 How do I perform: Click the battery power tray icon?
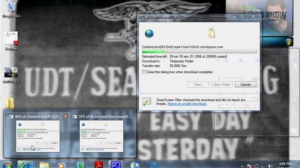click(x=256, y=166)
